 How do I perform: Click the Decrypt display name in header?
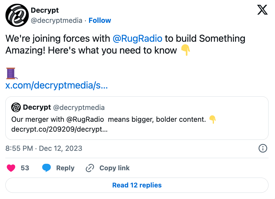click(x=45, y=10)
